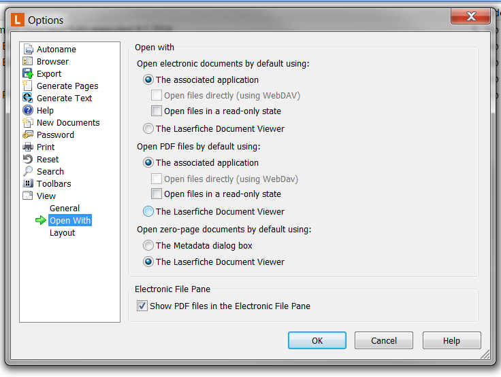Open the Search options category
This screenshot has height=377, width=501.
pyautogui.click(x=50, y=172)
